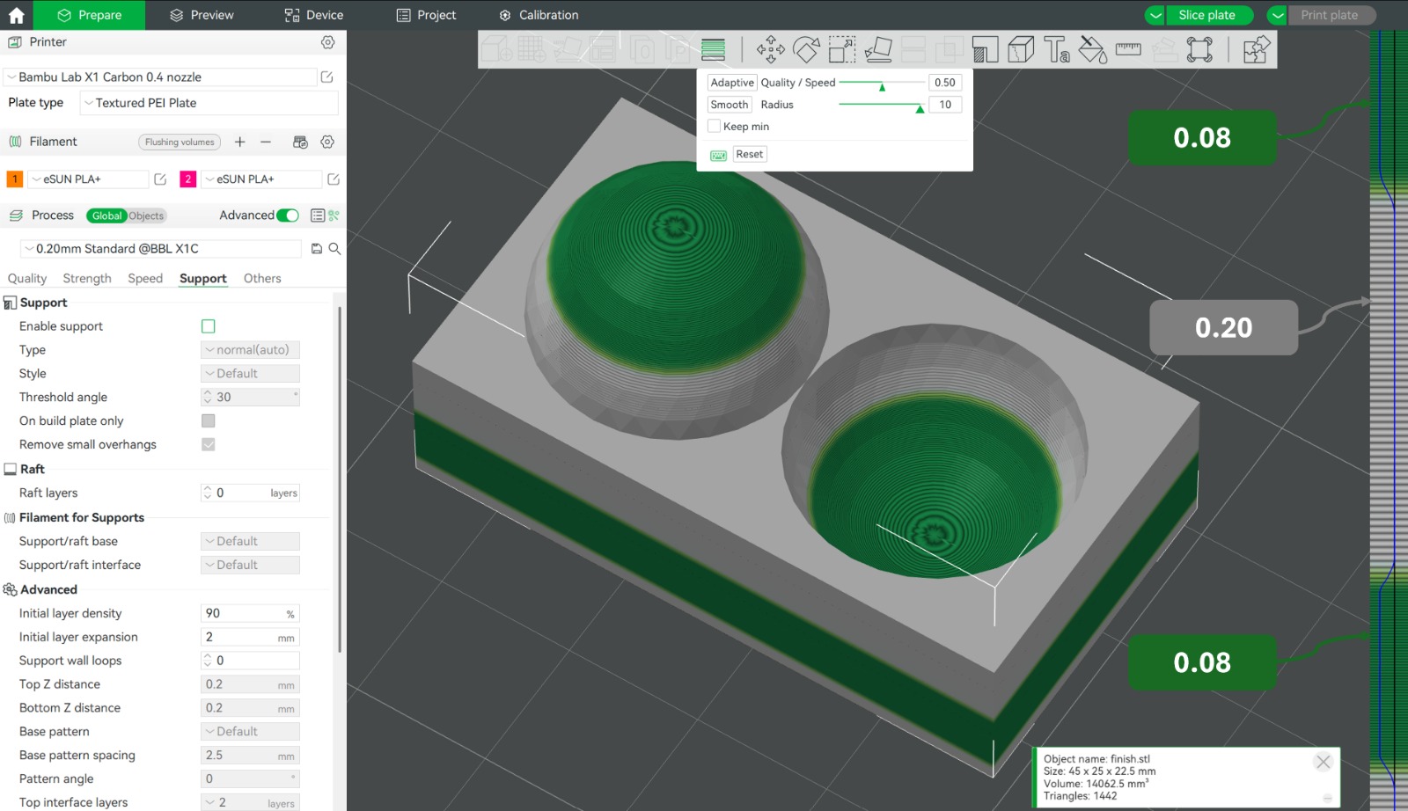Click the Smooth layer height button
Screen dimensions: 1408x811
[730, 105]
